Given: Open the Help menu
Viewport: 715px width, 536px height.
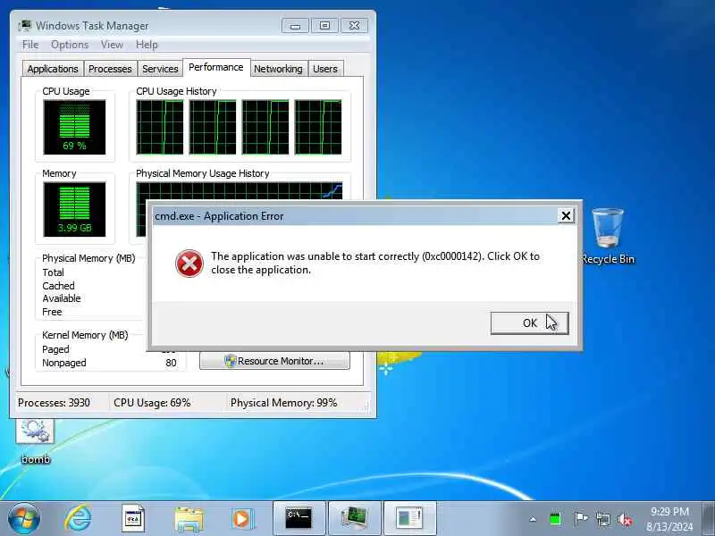Looking at the screenshot, I should coord(147,45).
